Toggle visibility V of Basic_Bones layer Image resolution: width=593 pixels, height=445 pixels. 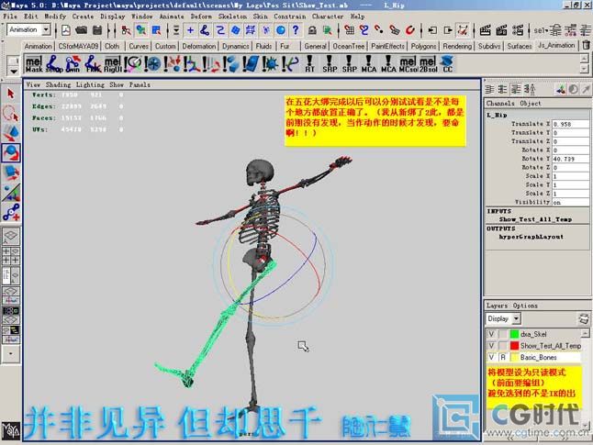pos(491,357)
